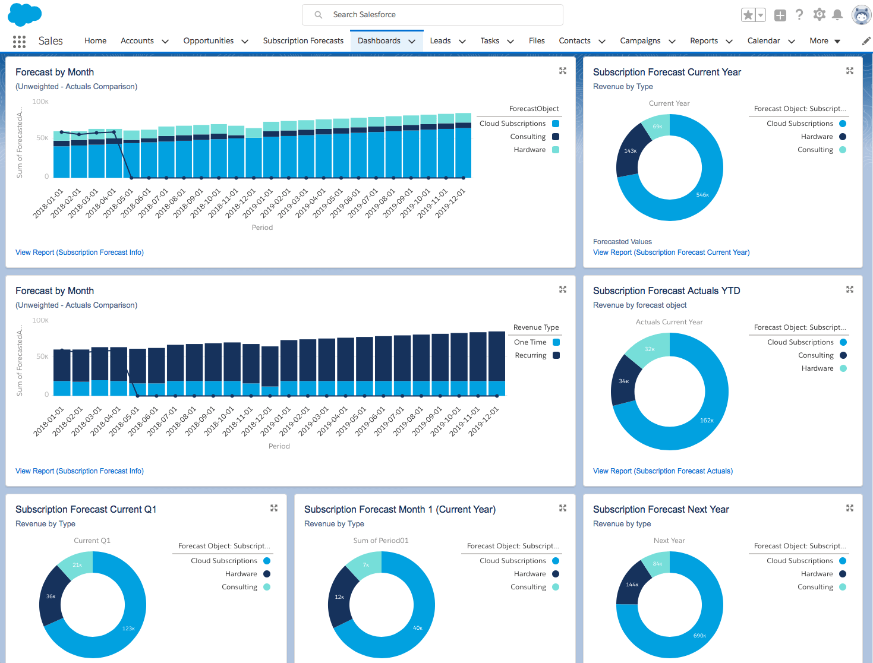Expand the Forecast by Month widget fullscreen
This screenshot has width=873, height=663.
(x=562, y=71)
